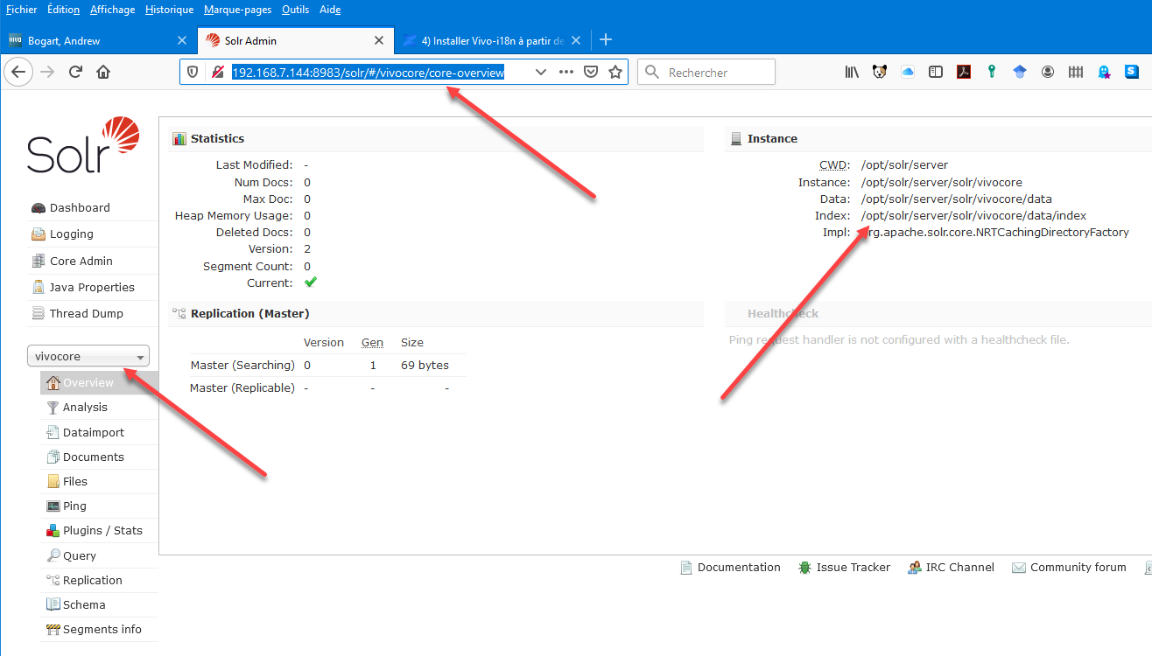
Task: Click the Schema book icon
Action: coord(53,604)
